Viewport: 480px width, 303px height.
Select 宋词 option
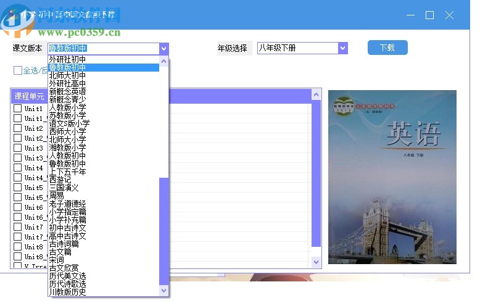click(x=104, y=260)
